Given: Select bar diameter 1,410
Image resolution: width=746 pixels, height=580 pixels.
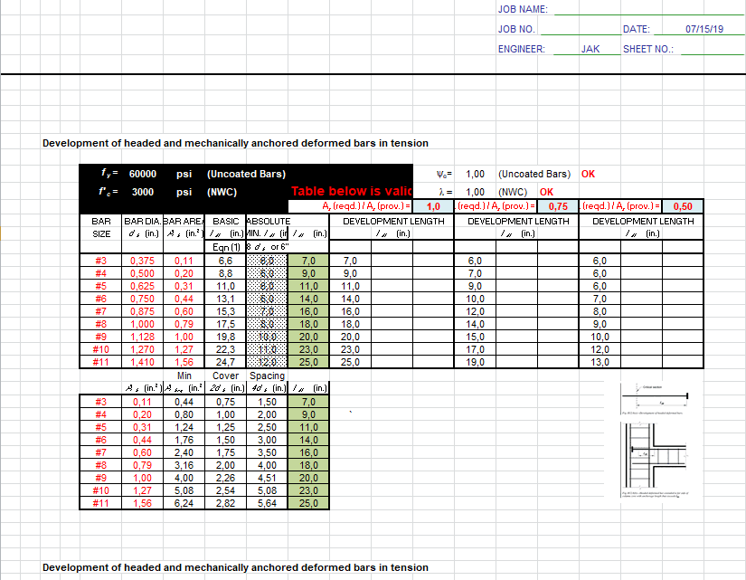Looking at the screenshot, I should 142,361.
